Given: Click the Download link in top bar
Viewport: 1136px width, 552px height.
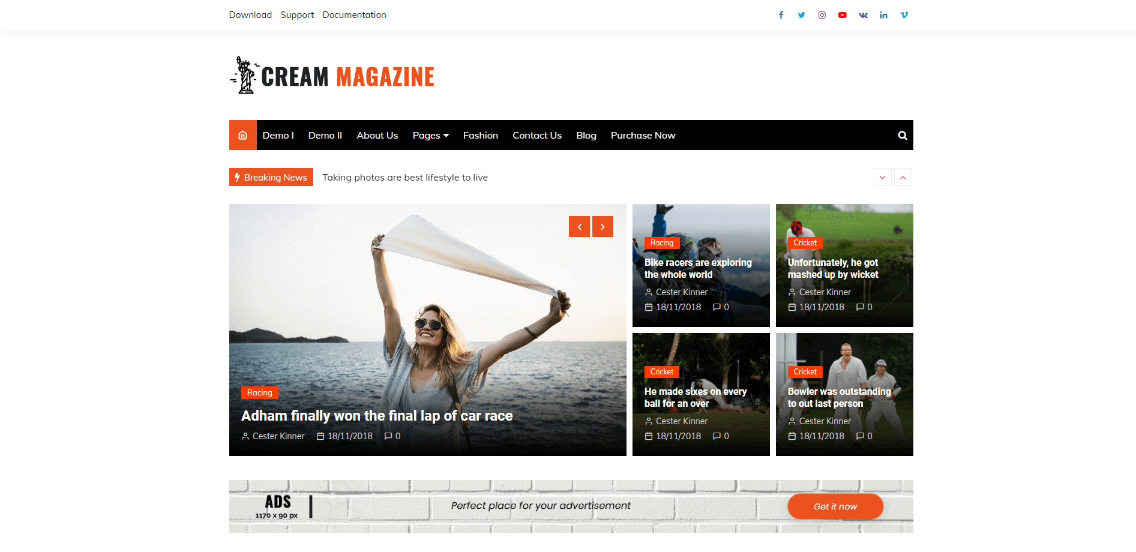Looking at the screenshot, I should (250, 15).
